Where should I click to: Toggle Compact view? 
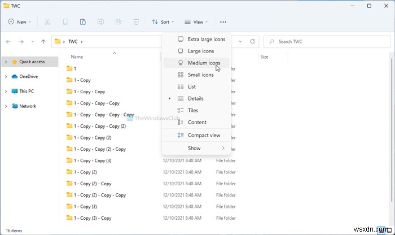pos(196,135)
